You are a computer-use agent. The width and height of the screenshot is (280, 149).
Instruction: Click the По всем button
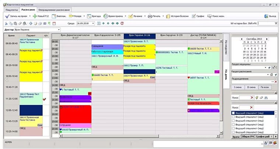pyautogui.click(x=265, y=87)
